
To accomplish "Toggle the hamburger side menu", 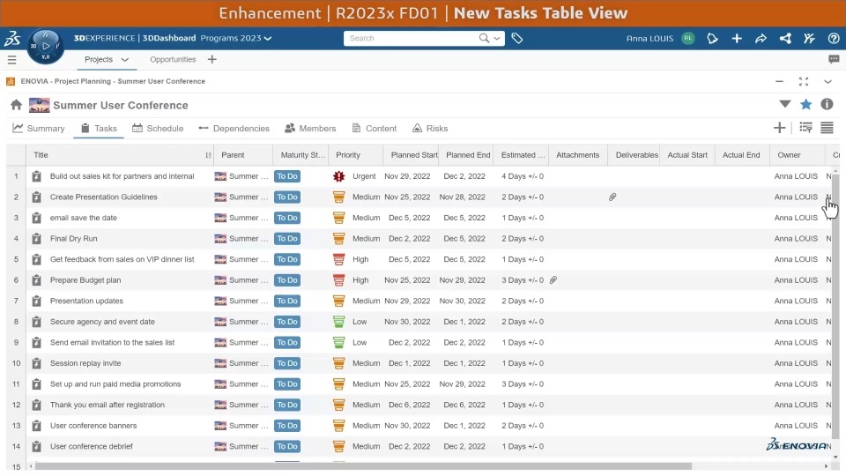I will [11, 59].
